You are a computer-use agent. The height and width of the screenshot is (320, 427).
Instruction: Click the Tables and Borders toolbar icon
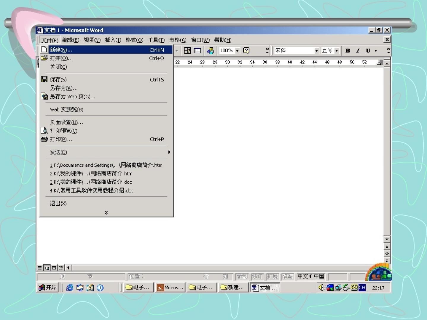[187, 51]
